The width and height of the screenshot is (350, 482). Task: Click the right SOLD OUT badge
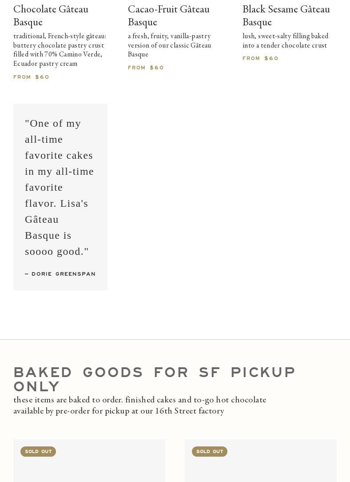click(209, 451)
